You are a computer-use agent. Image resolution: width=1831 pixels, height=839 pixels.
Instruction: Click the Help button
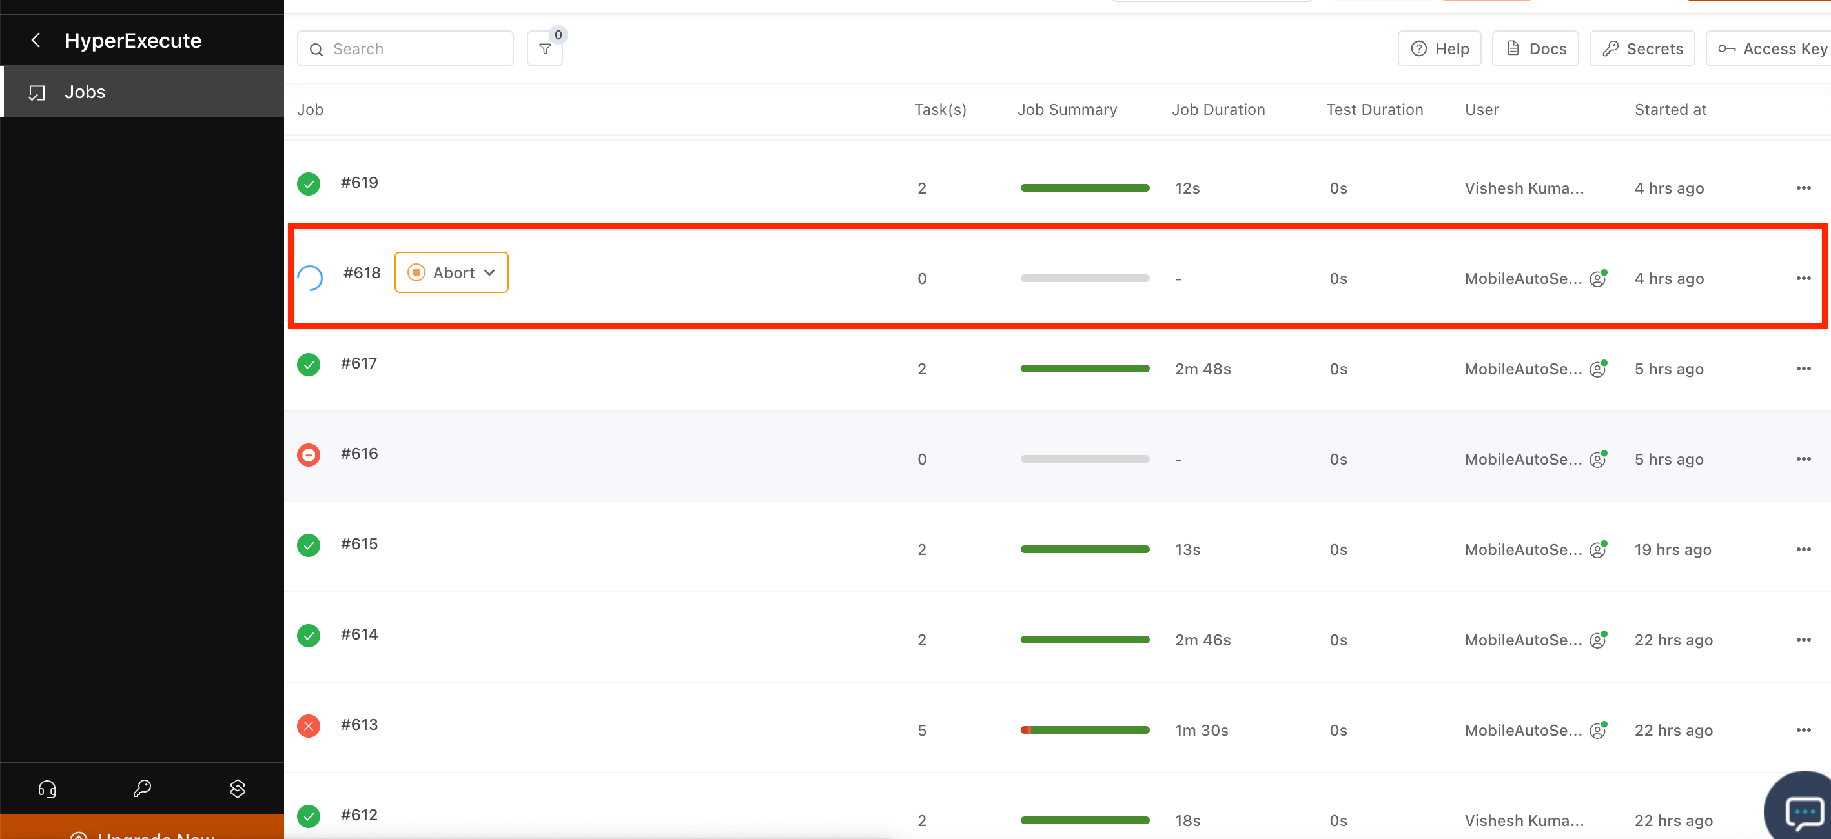point(1439,49)
